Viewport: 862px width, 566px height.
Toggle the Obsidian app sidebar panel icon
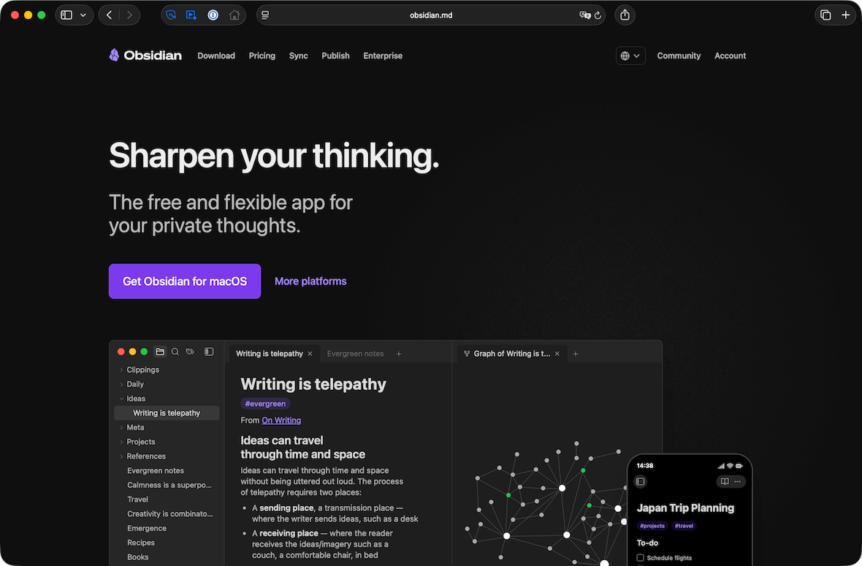209,352
